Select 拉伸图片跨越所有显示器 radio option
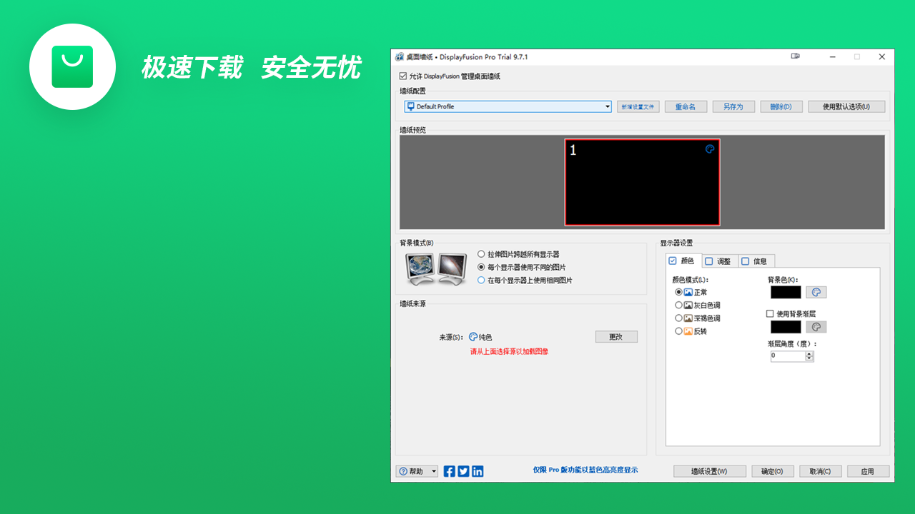This screenshot has width=915, height=514. (x=481, y=254)
